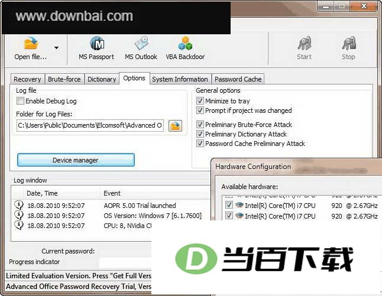Open the Dictionary tab

pos(102,79)
